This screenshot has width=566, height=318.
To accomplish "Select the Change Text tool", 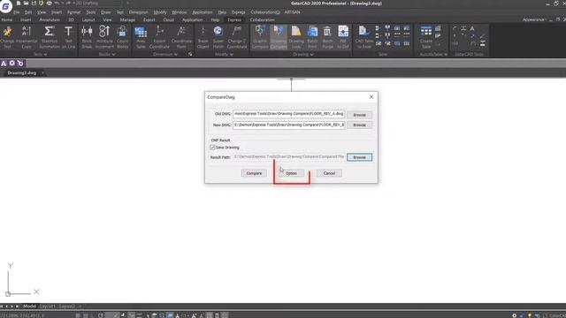I will [7, 37].
